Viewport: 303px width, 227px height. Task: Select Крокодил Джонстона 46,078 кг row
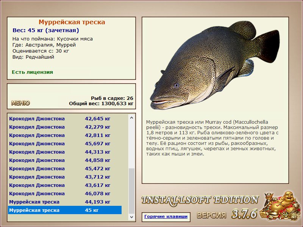tap(65, 193)
